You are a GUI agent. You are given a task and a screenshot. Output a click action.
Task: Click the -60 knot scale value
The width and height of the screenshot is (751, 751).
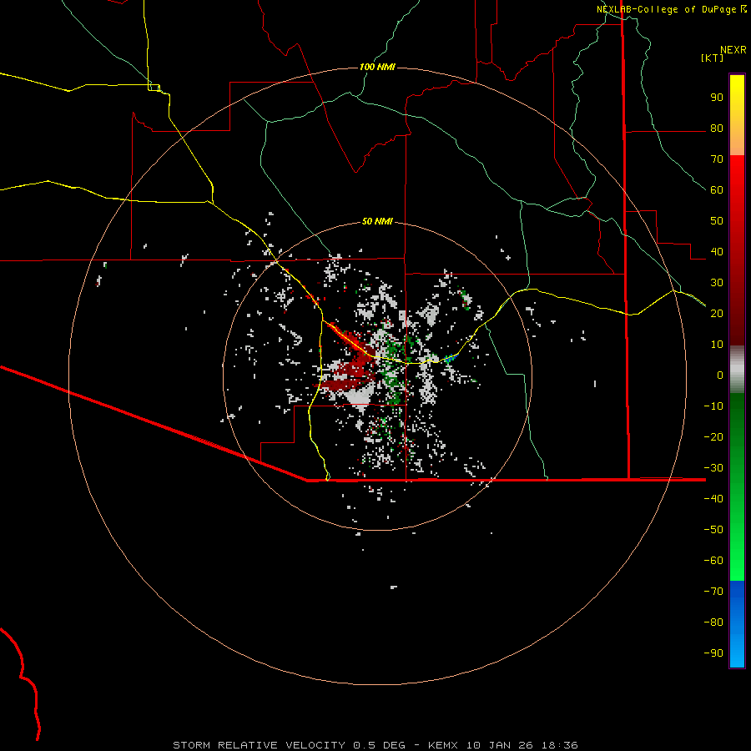click(x=713, y=561)
